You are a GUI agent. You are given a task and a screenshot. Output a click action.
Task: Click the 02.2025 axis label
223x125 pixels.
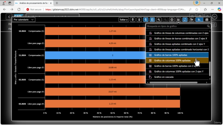tap(22, 80)
